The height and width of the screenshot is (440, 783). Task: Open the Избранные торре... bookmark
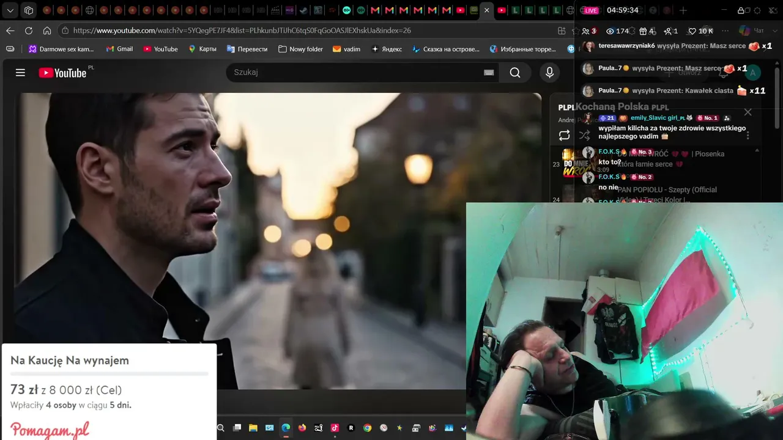(x=523, y=49)
